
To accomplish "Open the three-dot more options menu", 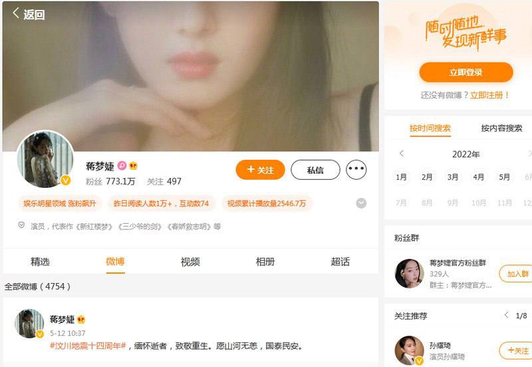I will click(356, 169).
